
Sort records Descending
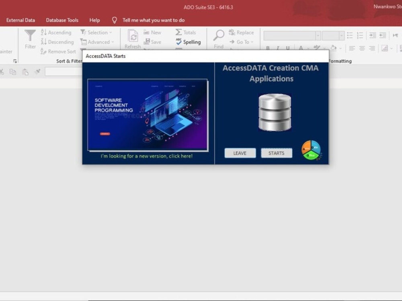[x=57, y=42]
